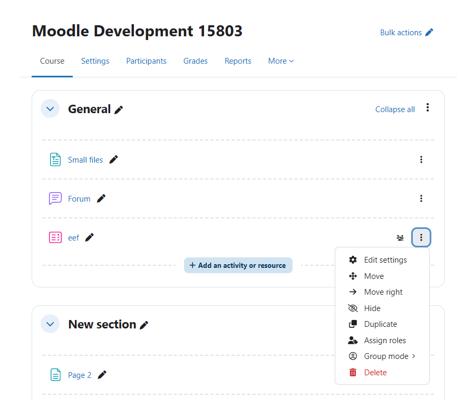The height and width of the screenshot is (400, 475).
Task: Click the General section heading
Action: (90, 109)
